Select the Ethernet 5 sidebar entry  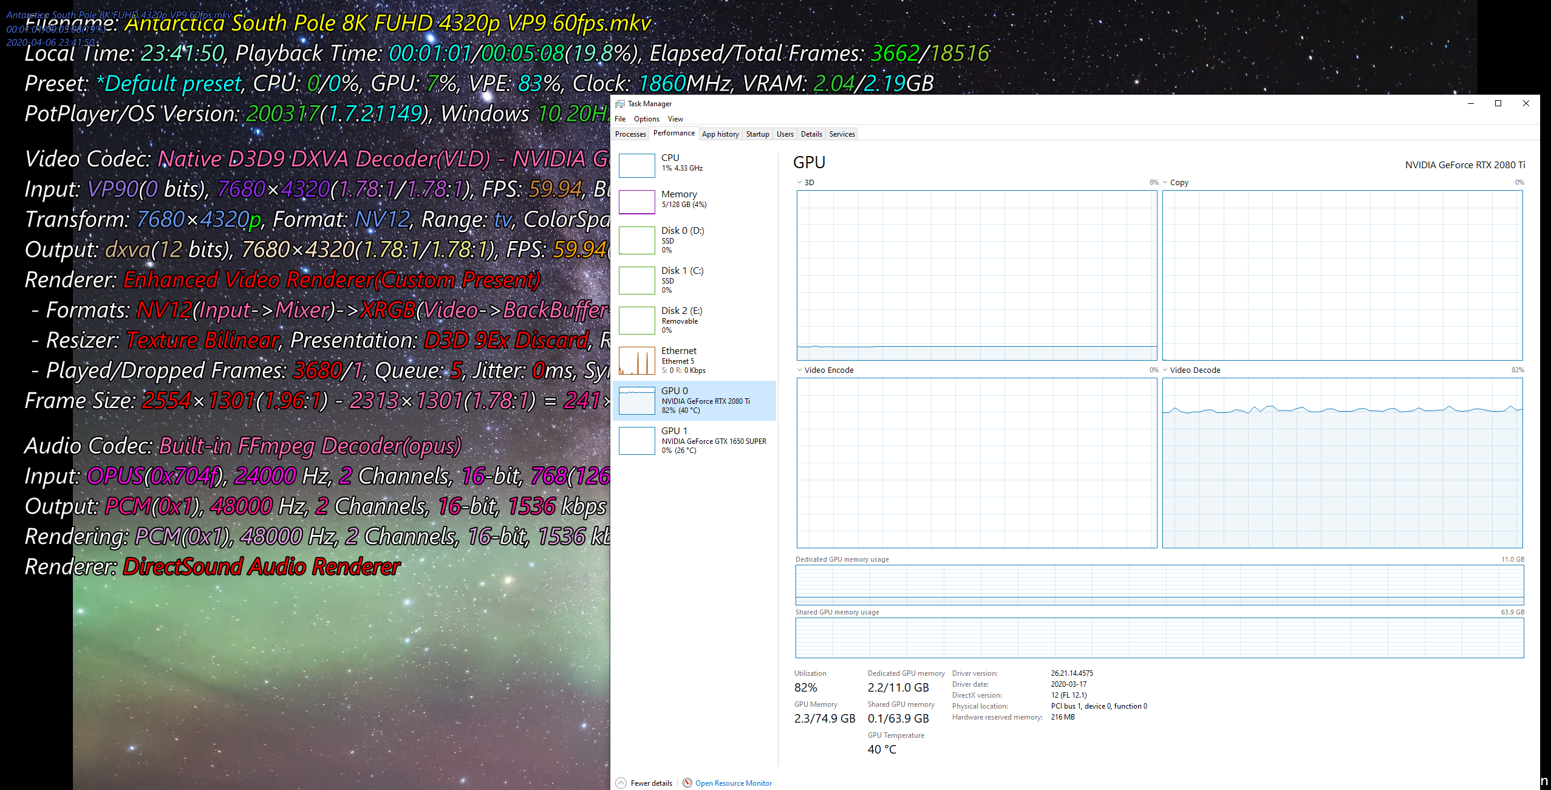[694, 360]
